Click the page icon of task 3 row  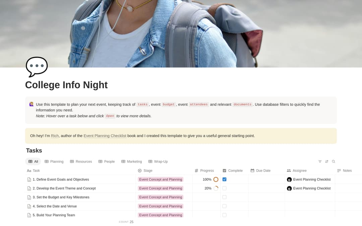[29, 197]
